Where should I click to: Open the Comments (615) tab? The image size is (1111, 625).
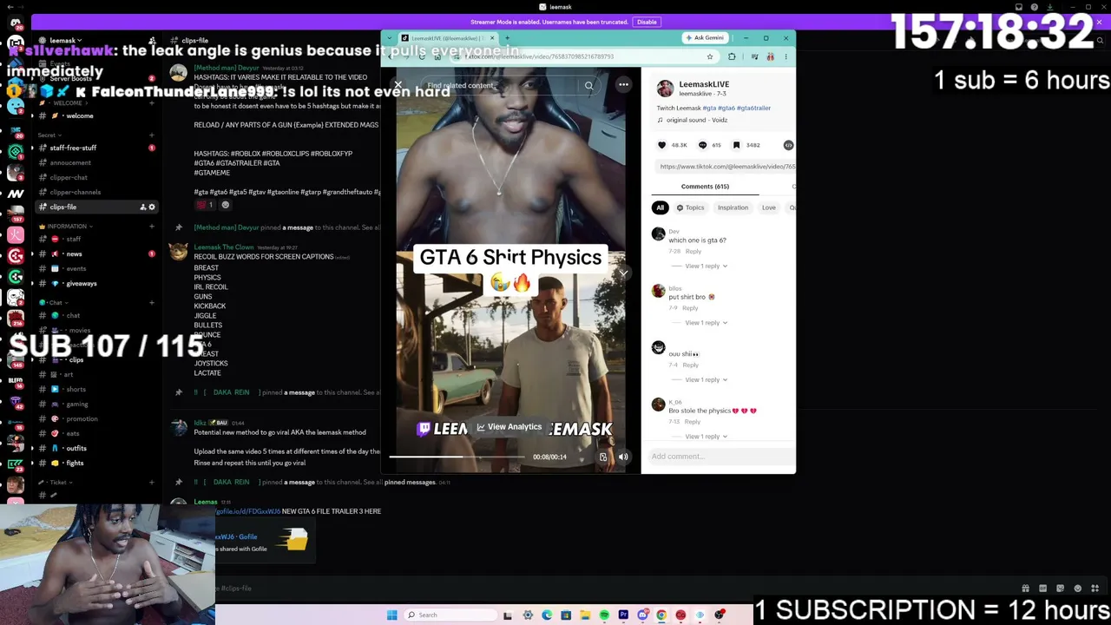705,187
